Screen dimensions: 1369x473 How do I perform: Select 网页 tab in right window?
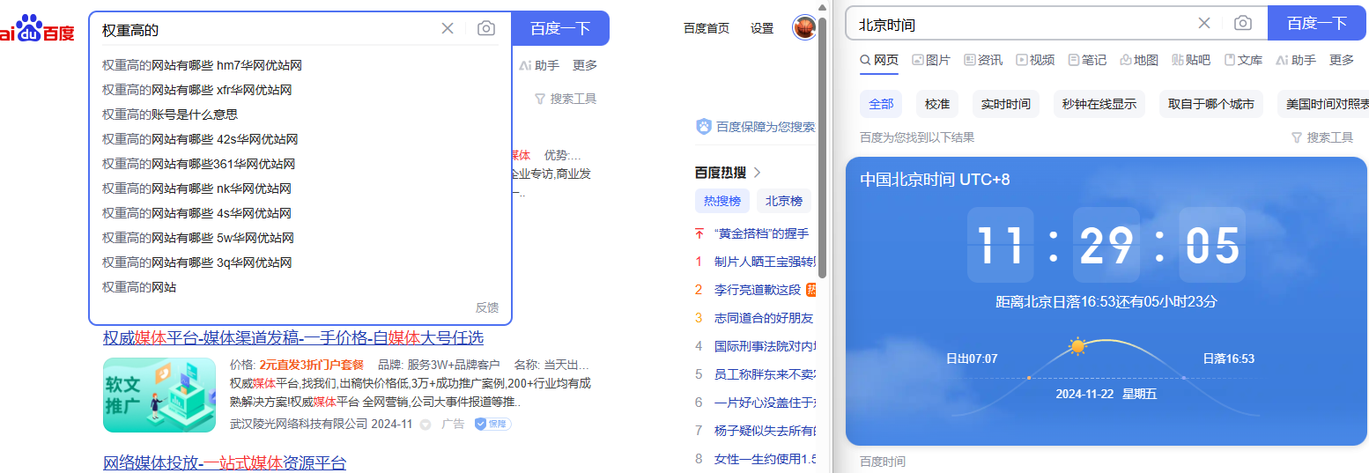879,60
